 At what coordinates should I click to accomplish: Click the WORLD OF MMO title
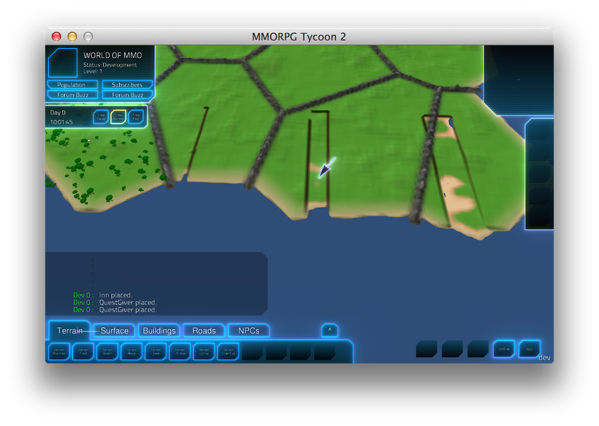[113, 56]
